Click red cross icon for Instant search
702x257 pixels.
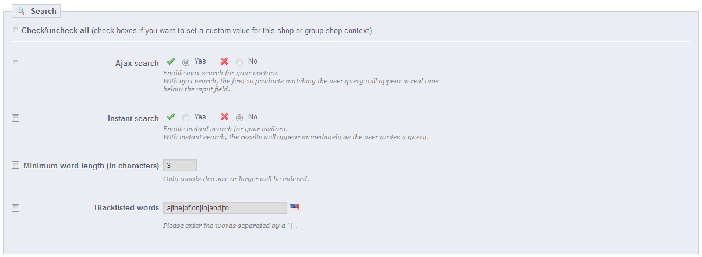coord(224,117)
